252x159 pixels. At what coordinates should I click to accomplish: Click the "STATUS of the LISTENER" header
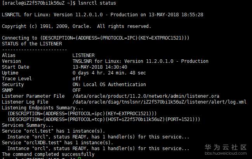pos(32,44)
